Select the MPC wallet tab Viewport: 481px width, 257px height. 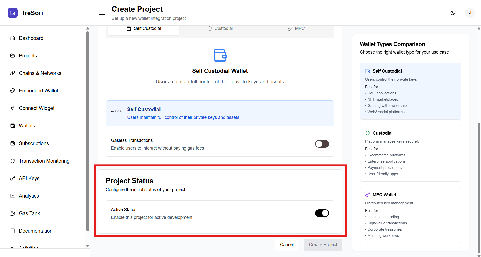tap(296, 29)
